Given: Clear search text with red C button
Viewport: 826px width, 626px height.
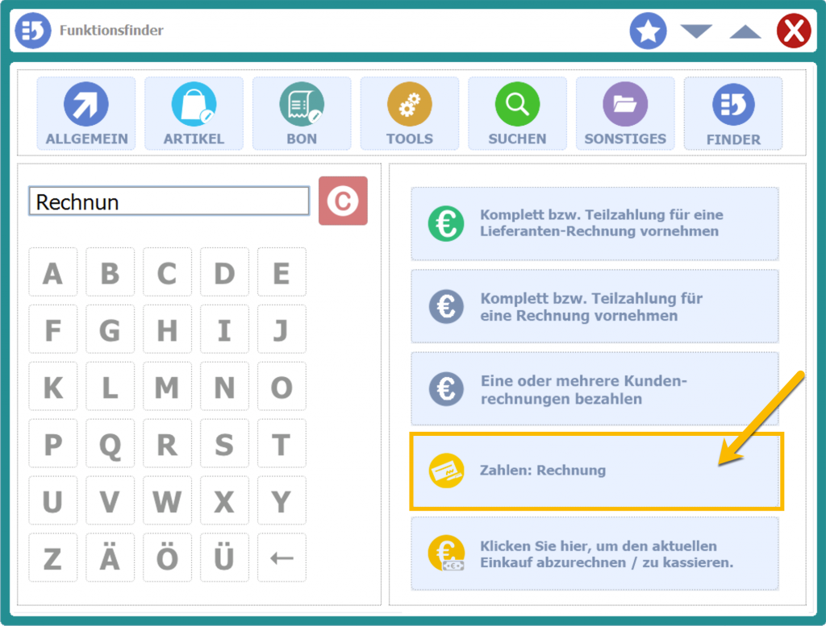Looking at the screenshot, I should coord(343,201).
